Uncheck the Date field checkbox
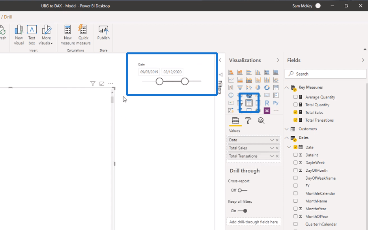The height and width of the screenshot is (230, 368). tap(295, 147)
